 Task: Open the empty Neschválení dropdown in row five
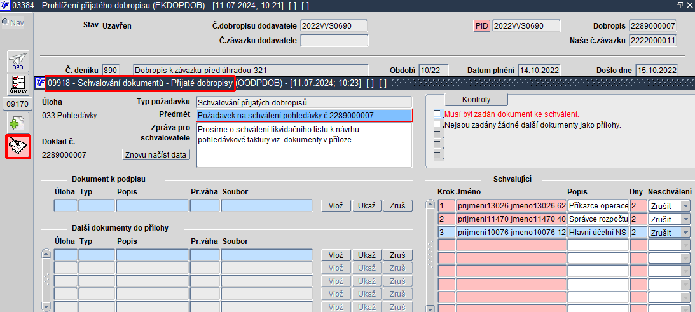click(x=685, y=258)
